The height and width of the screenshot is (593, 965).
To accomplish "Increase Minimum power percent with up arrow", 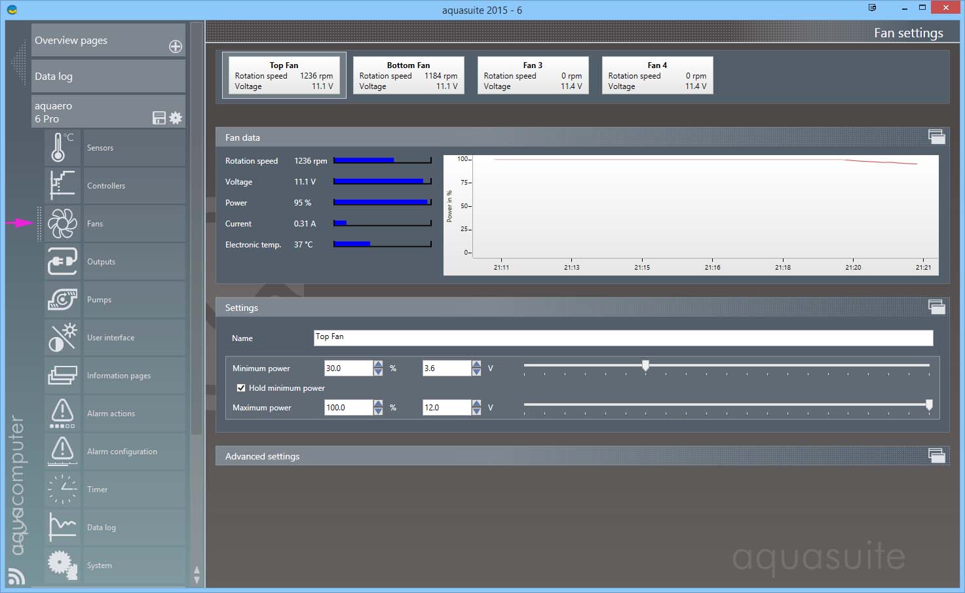I will (378, 365).
